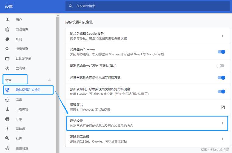Open the 清除浏览数据 chevron arrow
The width and height of the screenshot is (232, 153).
pyautogui.click(x=223, y=139)
